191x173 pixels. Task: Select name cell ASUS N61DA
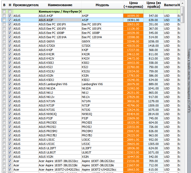(60, 88)
